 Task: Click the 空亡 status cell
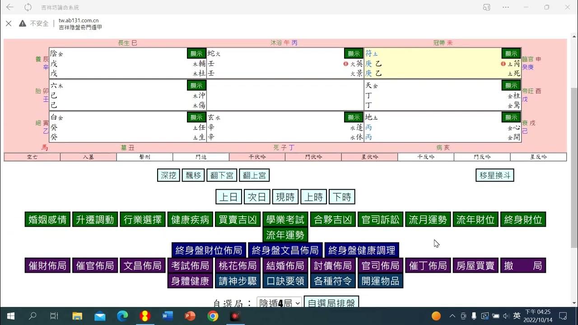pyautogui.click(x=32, y=157)
